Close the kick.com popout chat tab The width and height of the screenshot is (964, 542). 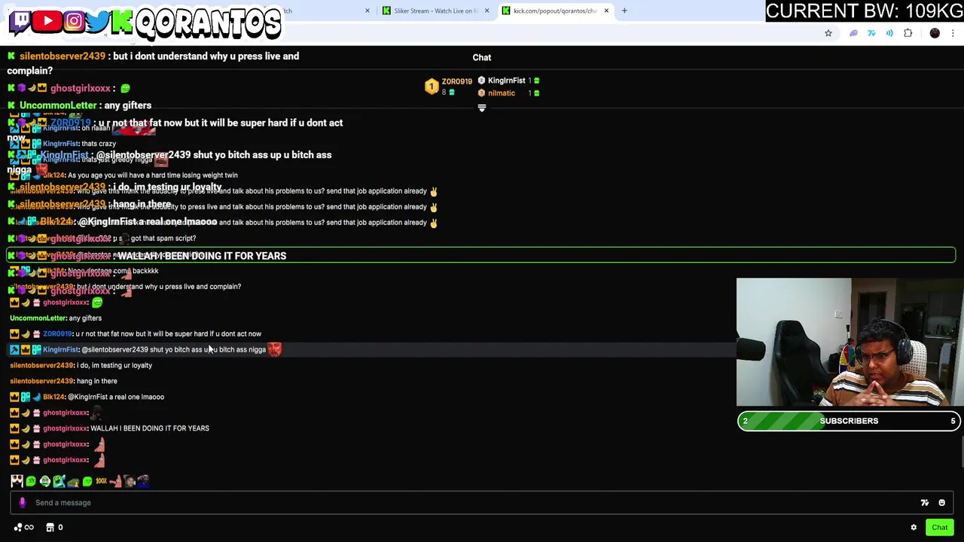pos(606,11)
